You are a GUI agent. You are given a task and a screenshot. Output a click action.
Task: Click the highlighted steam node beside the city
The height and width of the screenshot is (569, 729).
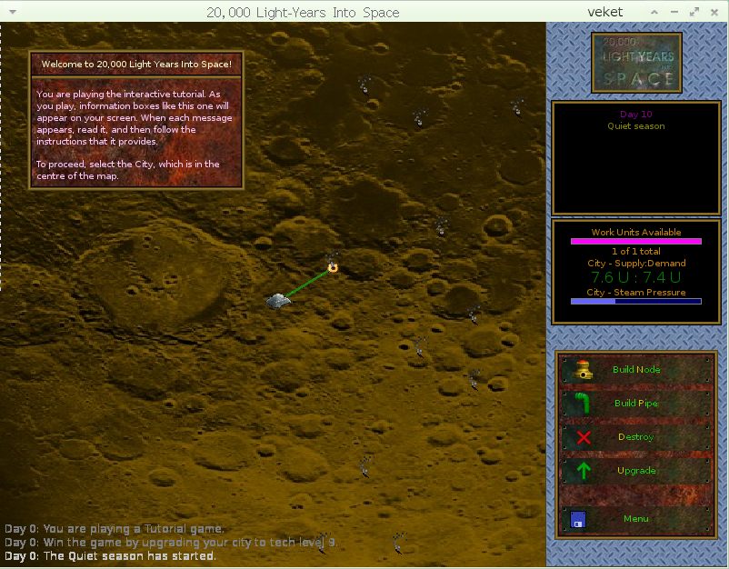pos(333,267)
